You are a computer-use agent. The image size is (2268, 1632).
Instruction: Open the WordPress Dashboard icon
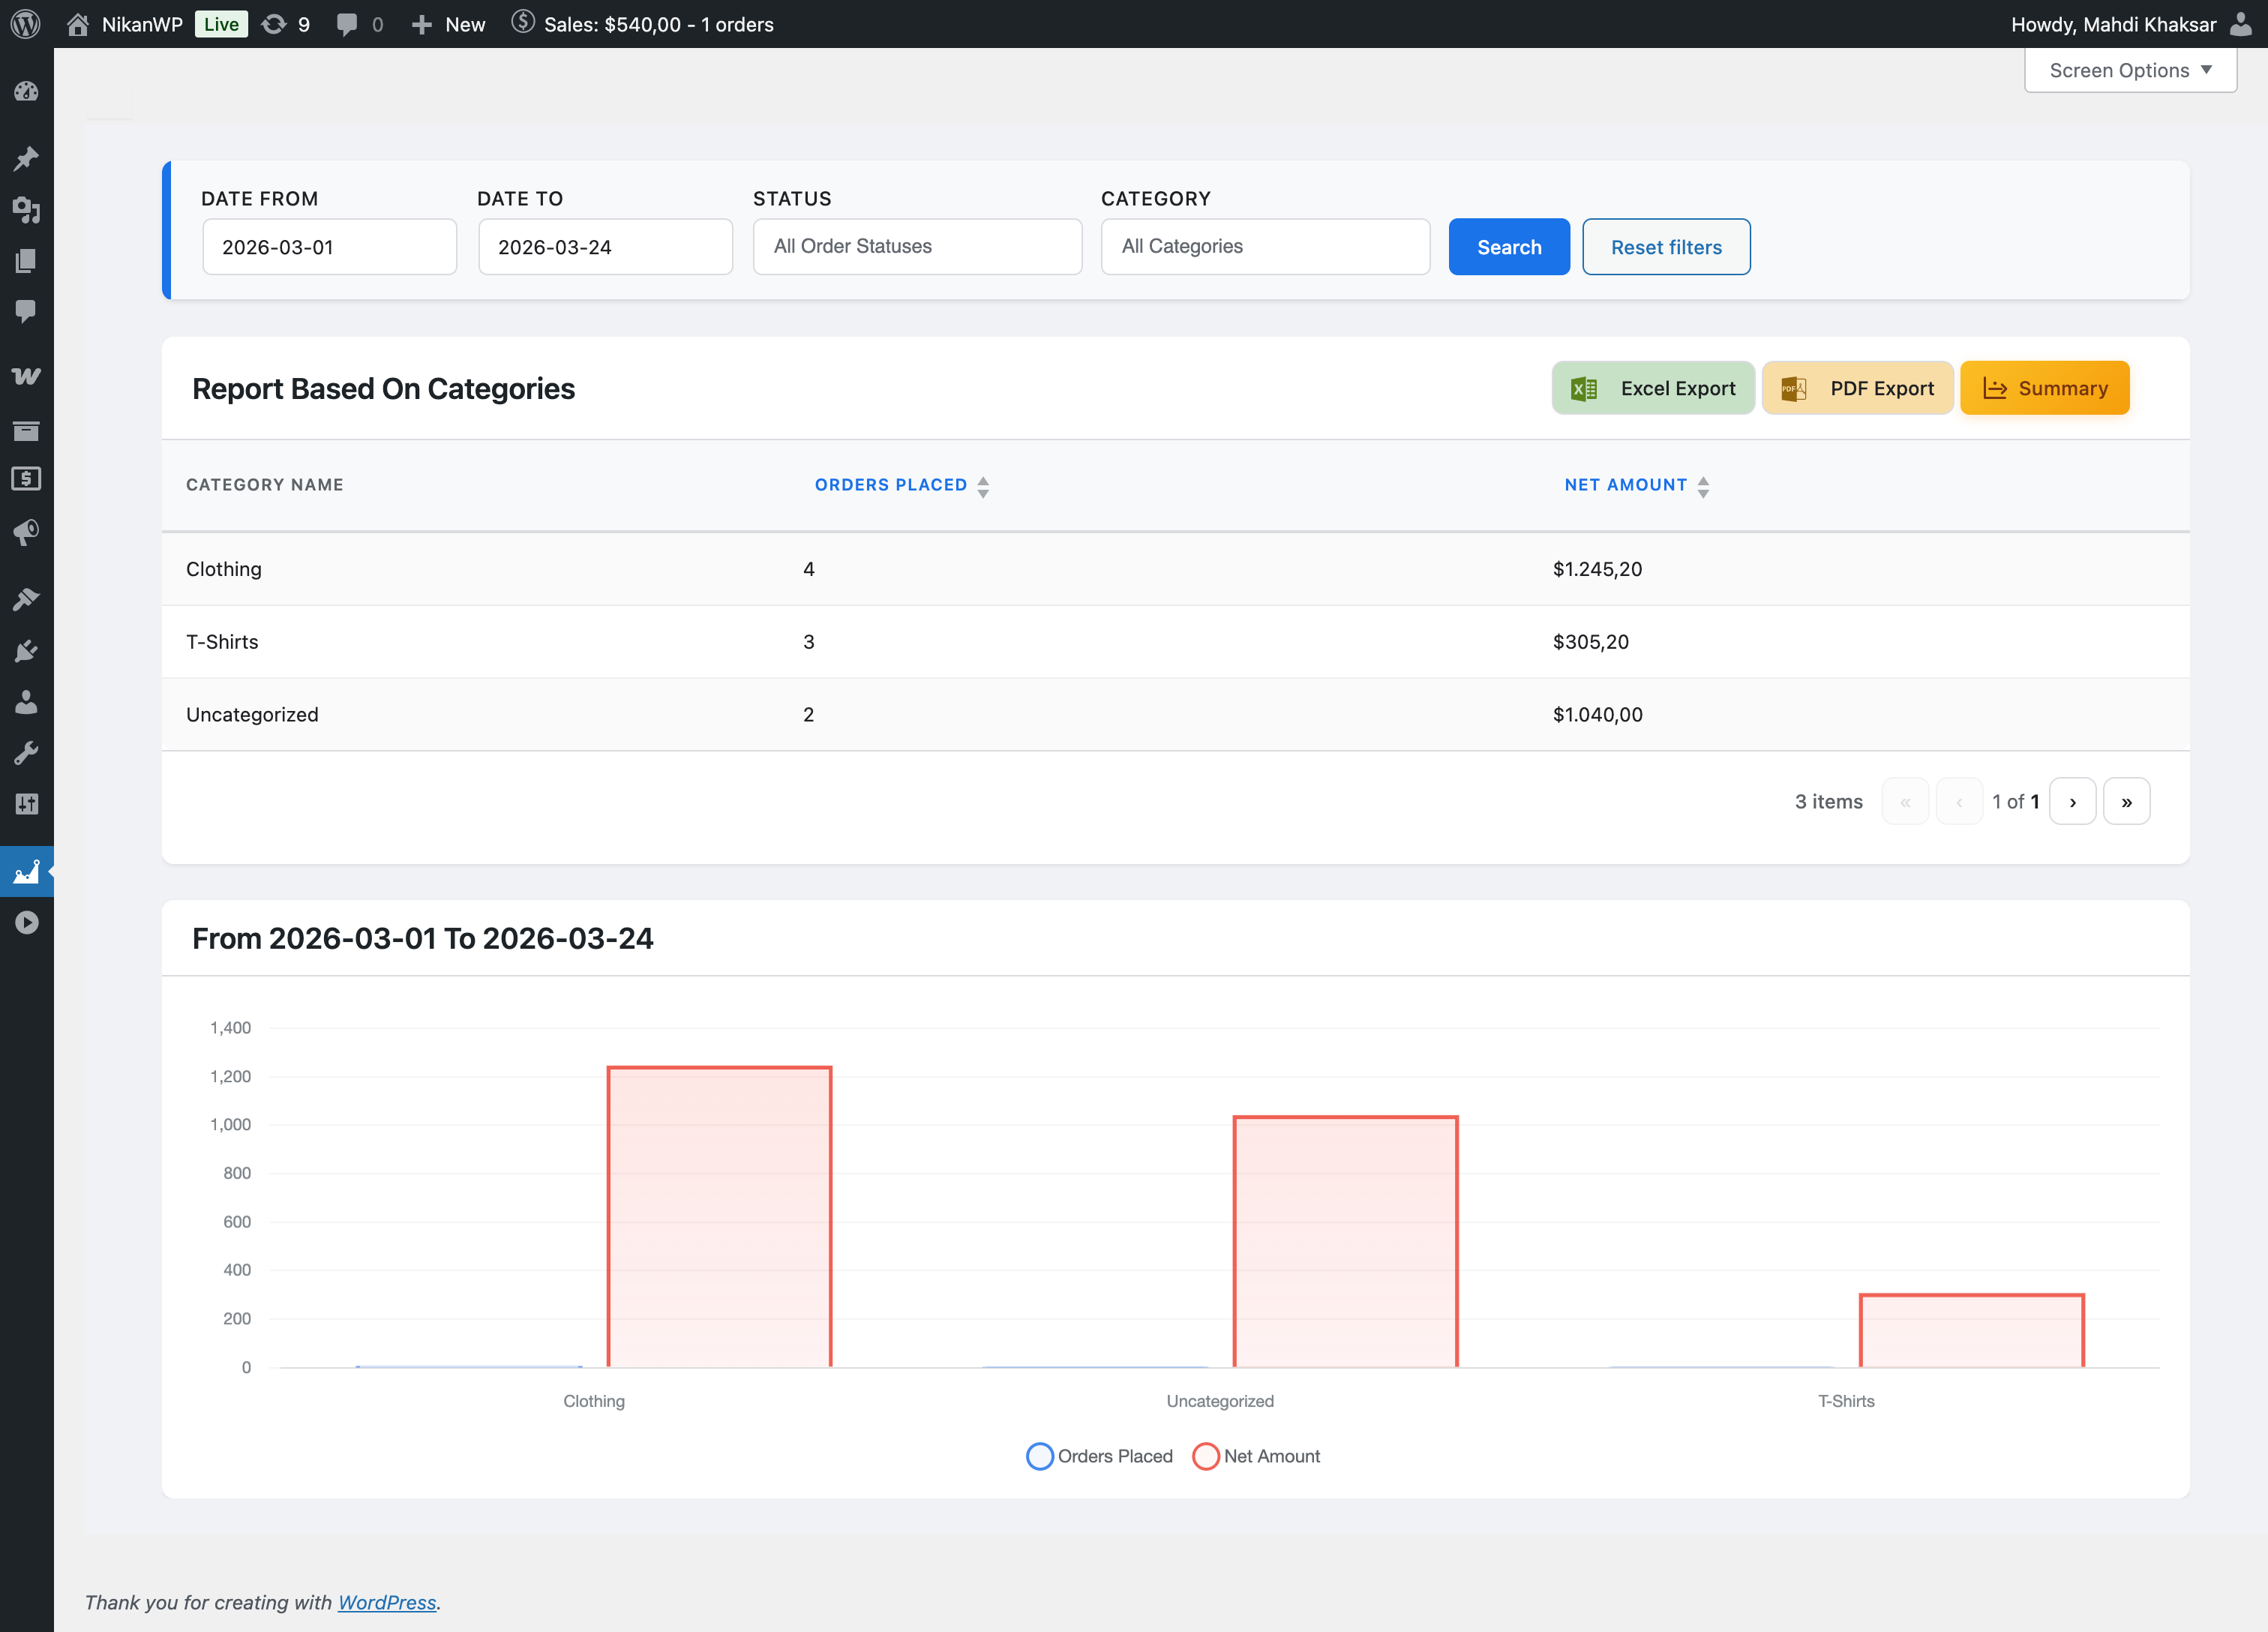click(x=27, y=91)
